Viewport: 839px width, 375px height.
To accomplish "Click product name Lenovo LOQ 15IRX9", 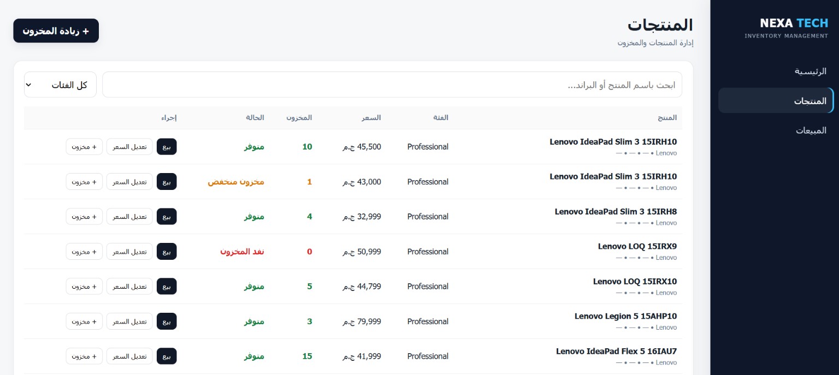I will coord(637,246).
